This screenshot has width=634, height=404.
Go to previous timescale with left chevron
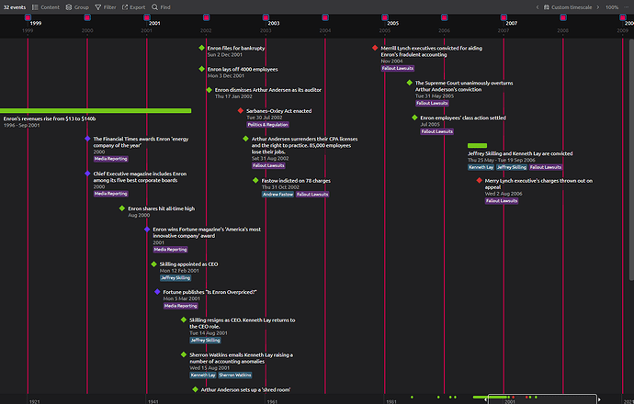pos(538,7)
